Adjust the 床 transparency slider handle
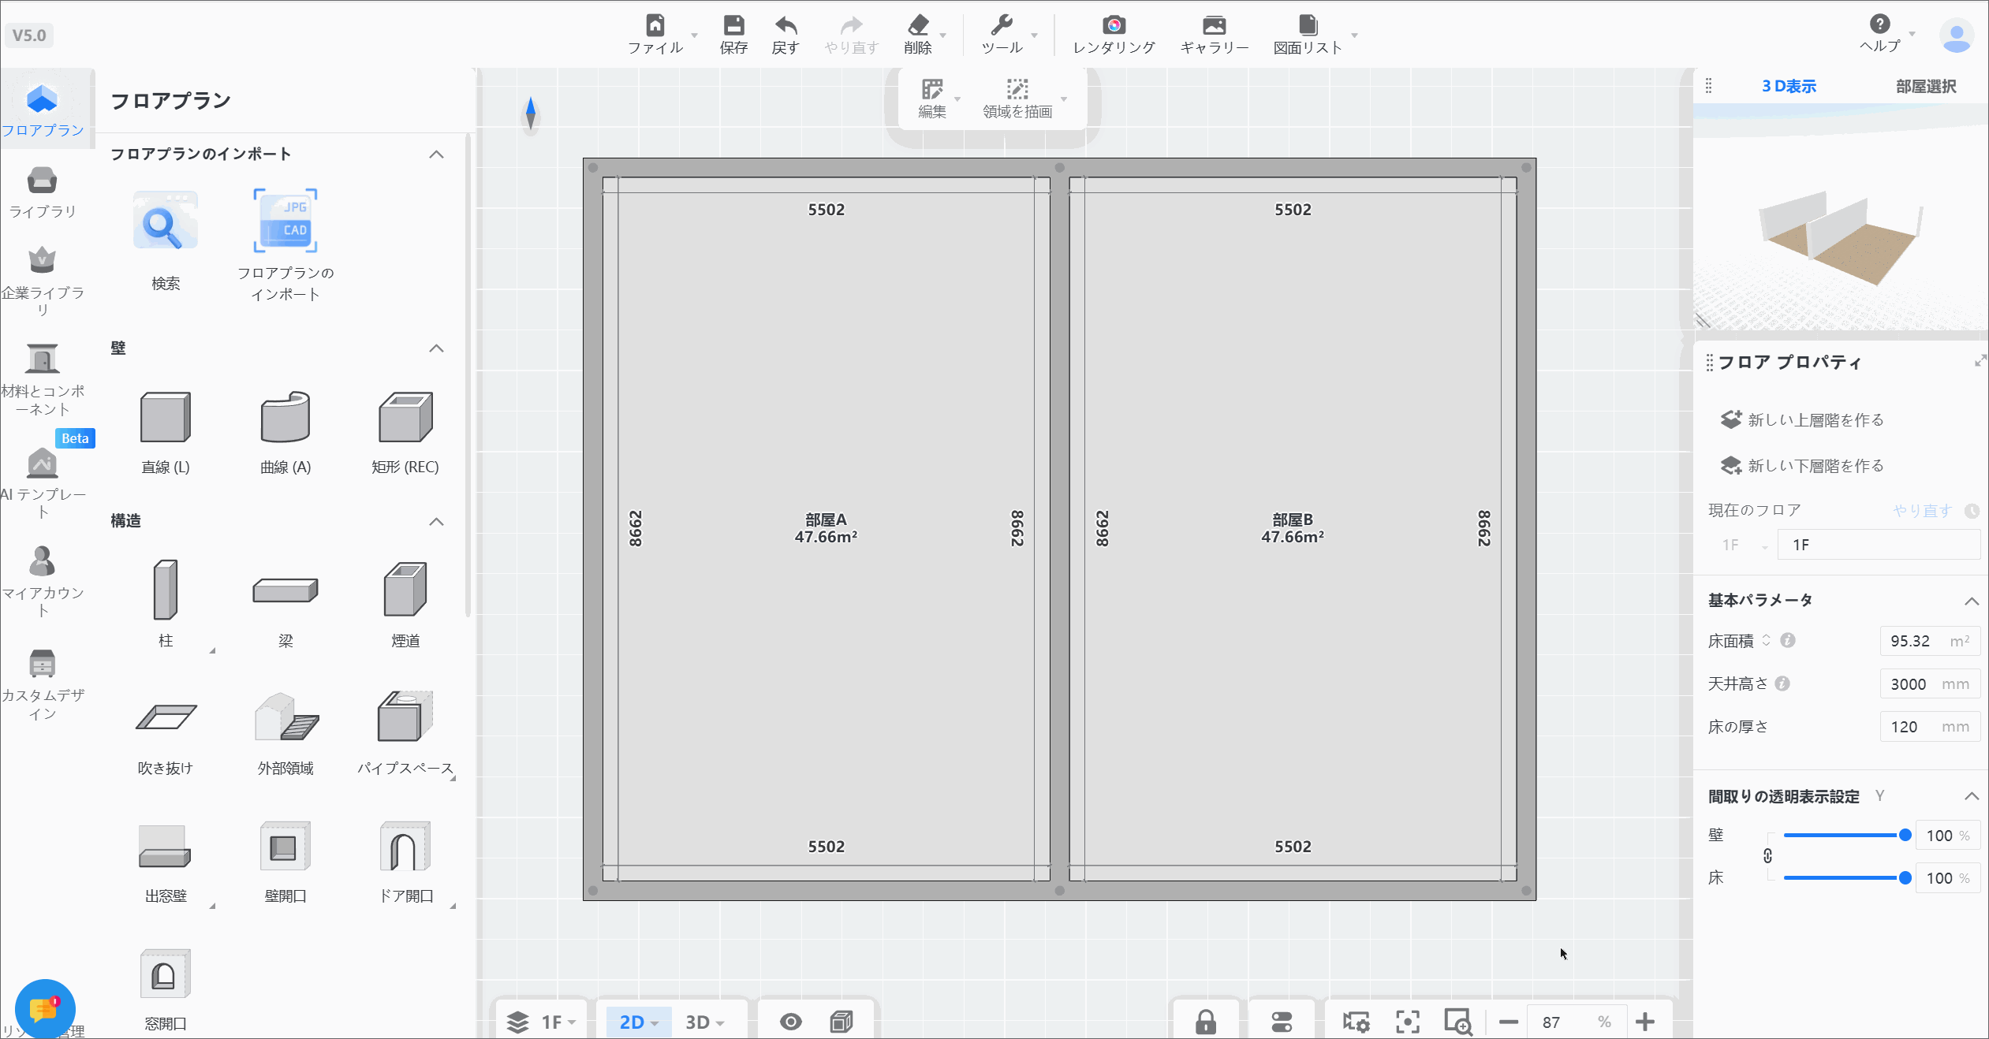This screenshot has width=1989, height=1039. pyautogui.click(x=1905, y=878)
